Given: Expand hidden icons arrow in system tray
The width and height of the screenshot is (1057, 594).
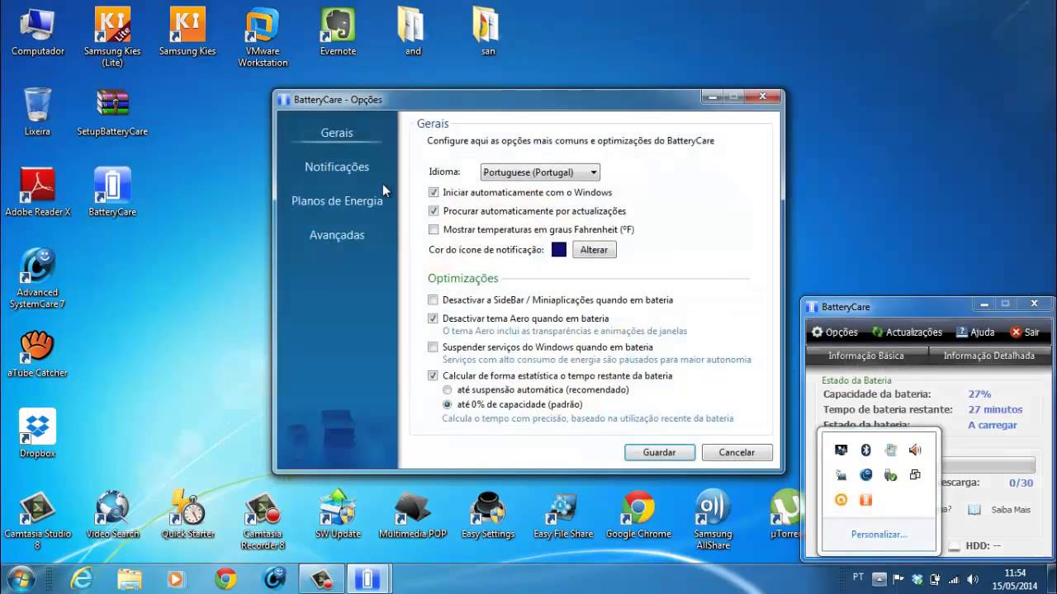Looking at the screenshot, I should pos(879,579).
